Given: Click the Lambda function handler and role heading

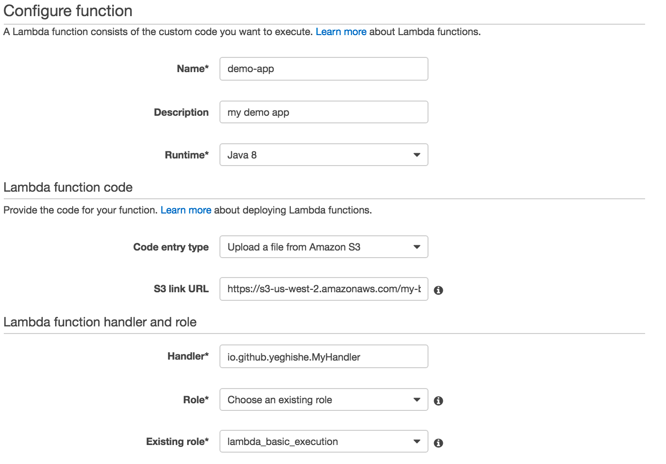Looking at the screenshot, I should pos(100,322).
